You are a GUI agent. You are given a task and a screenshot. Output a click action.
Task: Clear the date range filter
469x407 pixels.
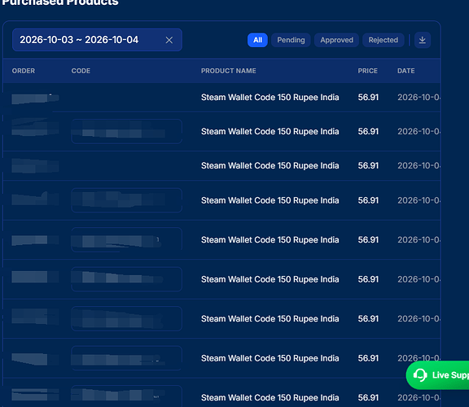pyautogui.click(x=169, y=40)
